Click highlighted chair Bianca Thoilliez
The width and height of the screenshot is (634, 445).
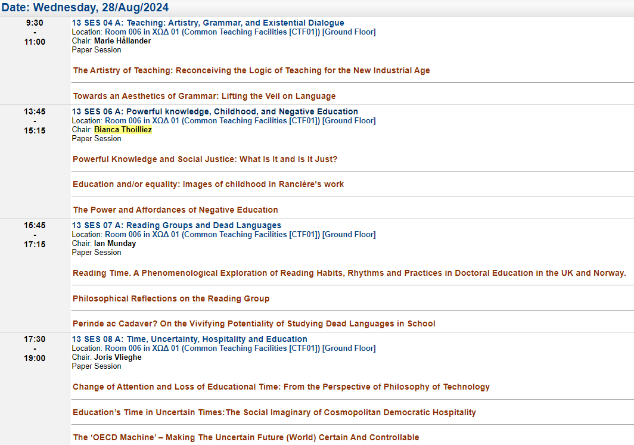click(123, 129)
